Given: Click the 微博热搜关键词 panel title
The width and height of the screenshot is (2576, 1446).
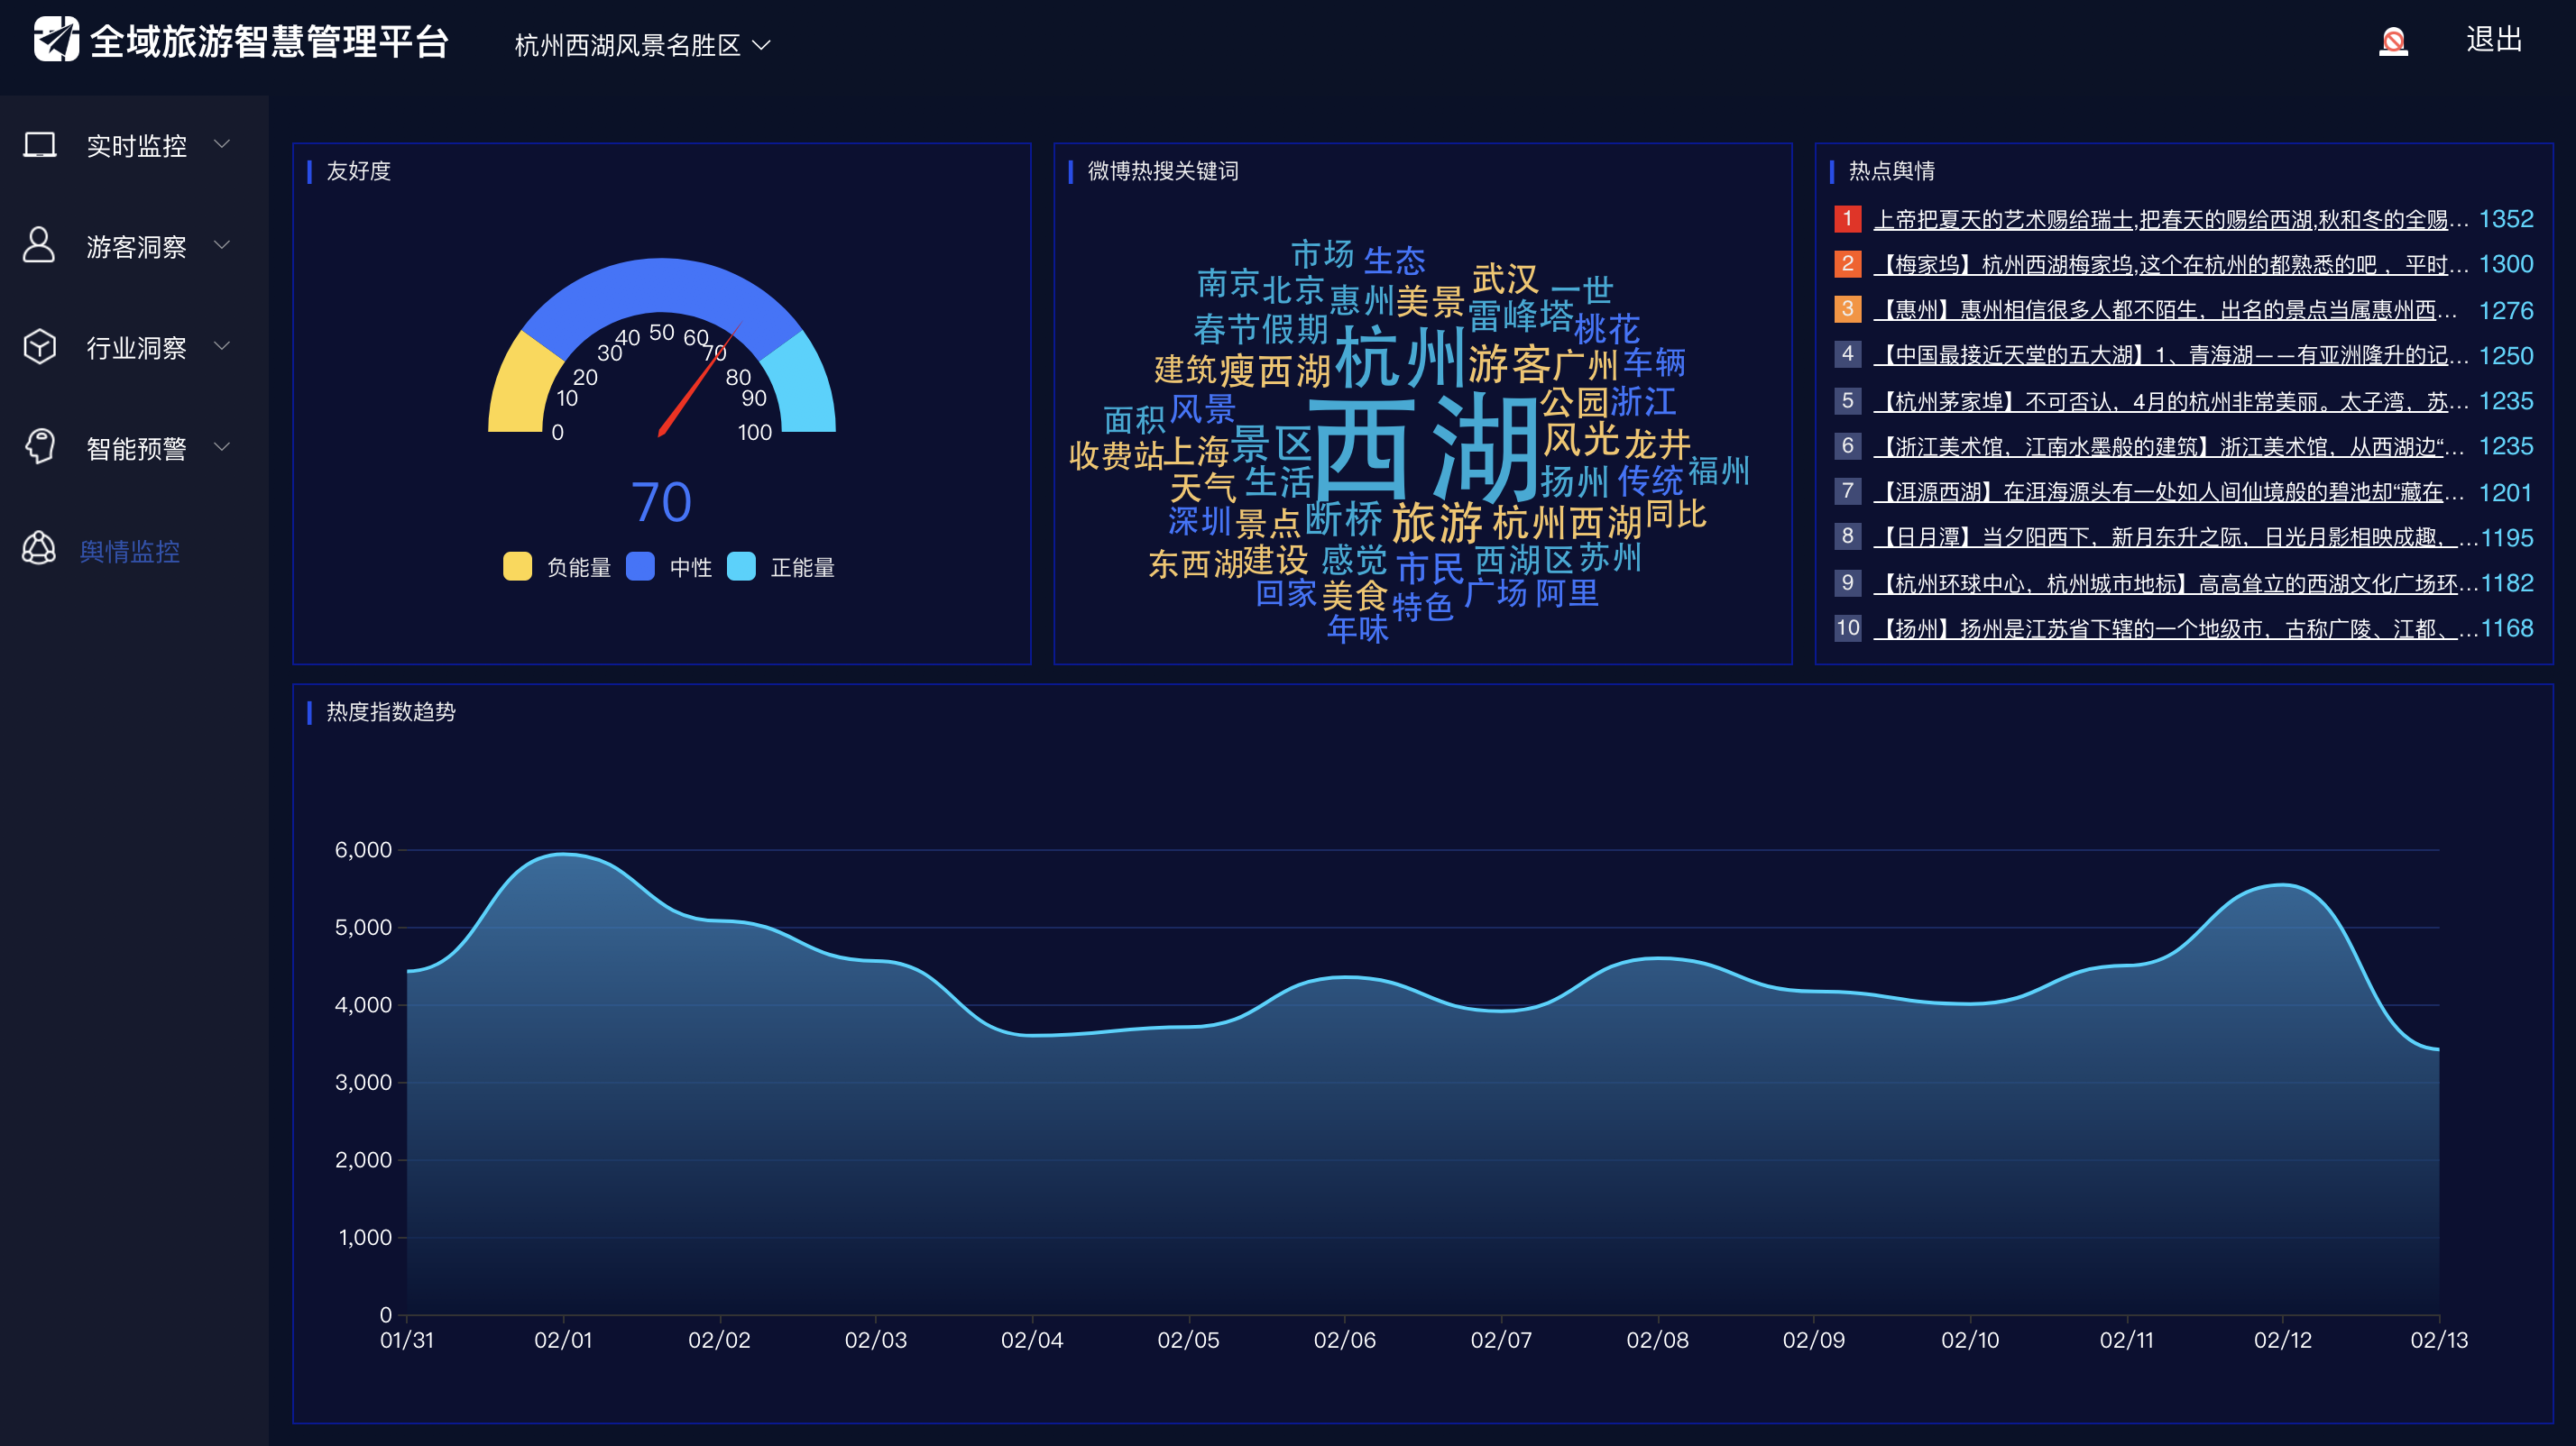Looking at the screenshot, I should pyautogui.click(x=1163, y=171).
